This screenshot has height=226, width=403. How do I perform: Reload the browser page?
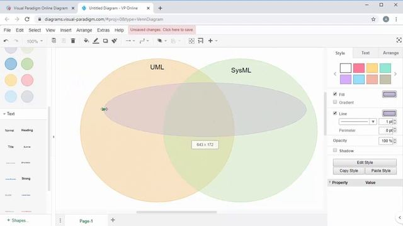click(x=27, y=19)
